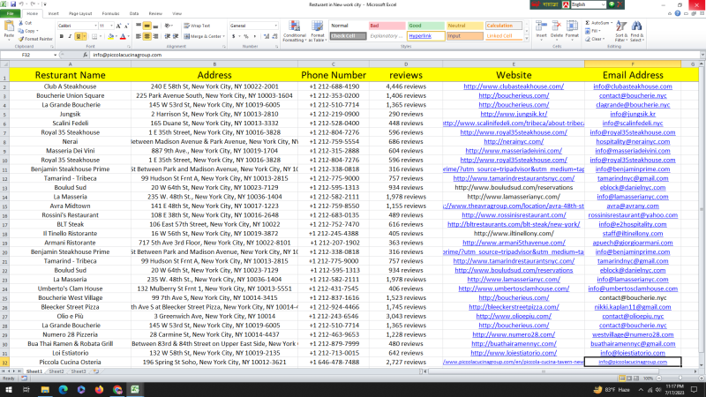The height and width of the screenshot is (397, 706).
Task: Click the Decrease Decimal icon
Action: click(x=274, y=36)
